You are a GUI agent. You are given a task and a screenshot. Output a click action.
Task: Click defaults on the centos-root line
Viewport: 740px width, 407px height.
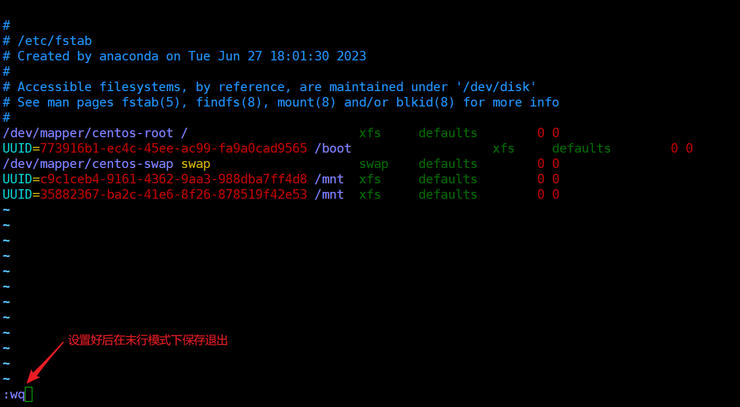pos(448,133)
